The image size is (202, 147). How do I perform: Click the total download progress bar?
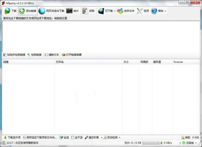[151, 143]
